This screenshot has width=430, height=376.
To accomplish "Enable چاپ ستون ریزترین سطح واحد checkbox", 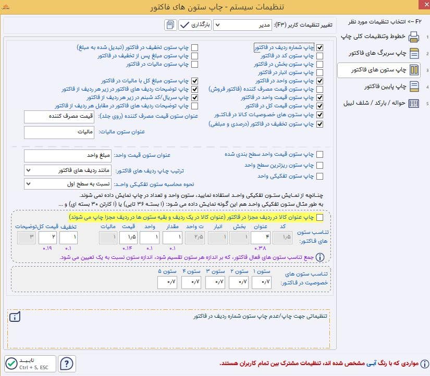I will tap(320, 165).
